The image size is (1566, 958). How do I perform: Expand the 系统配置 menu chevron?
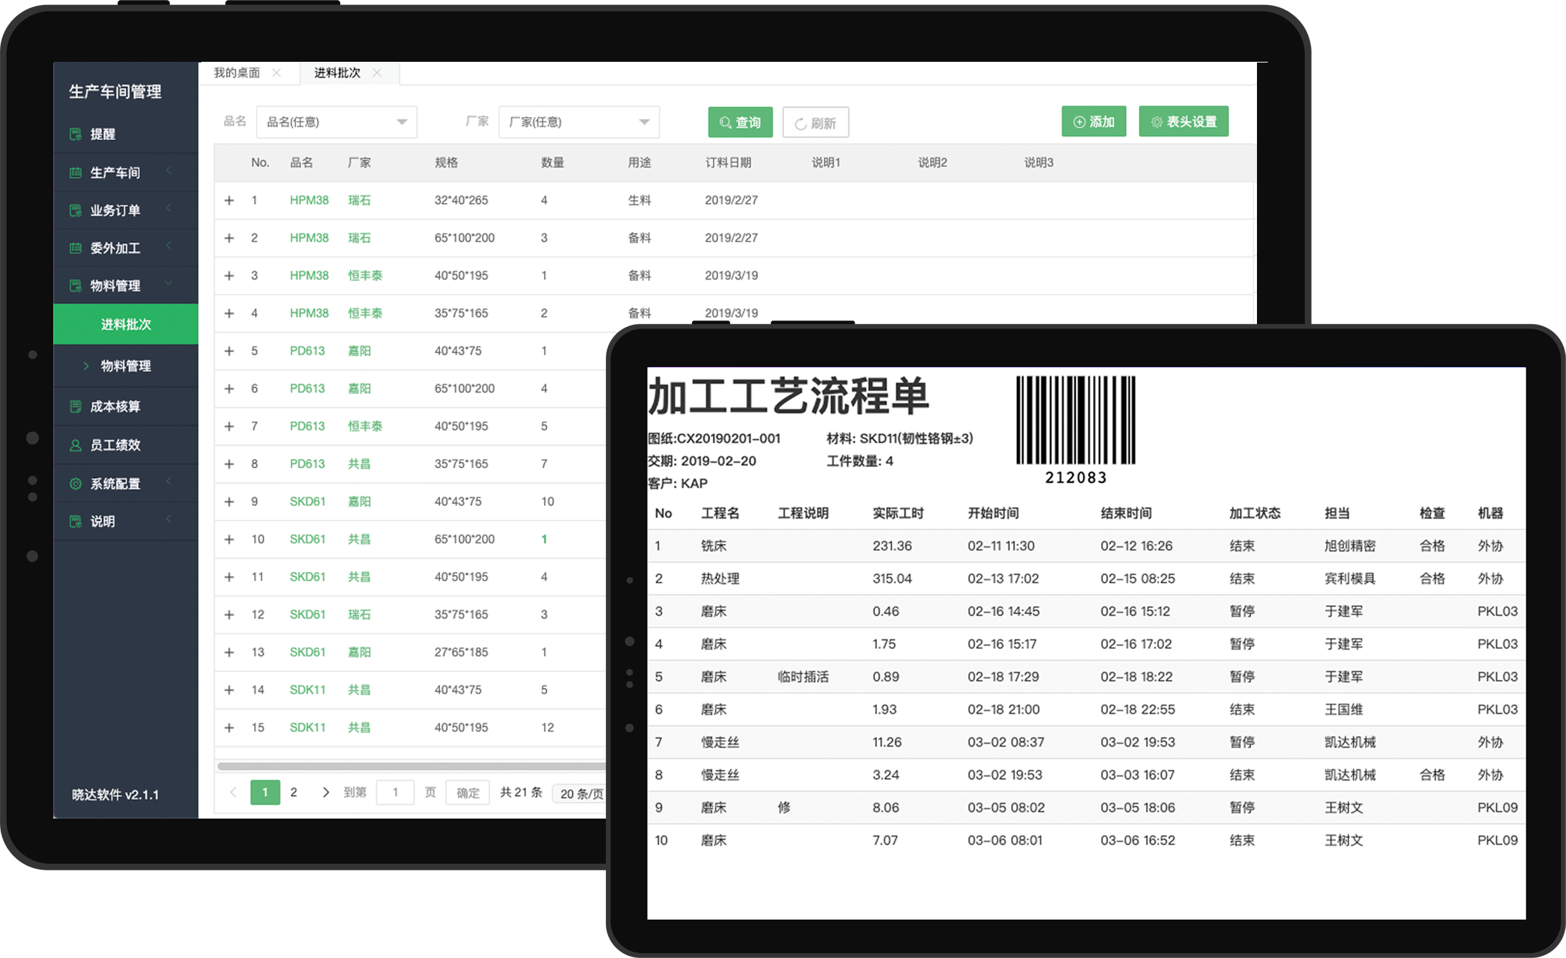tap(169, 482)
